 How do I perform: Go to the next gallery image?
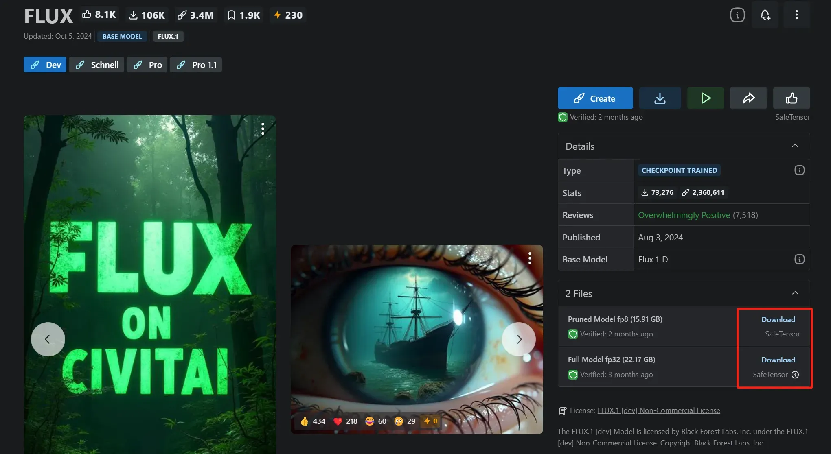point(519,339)
